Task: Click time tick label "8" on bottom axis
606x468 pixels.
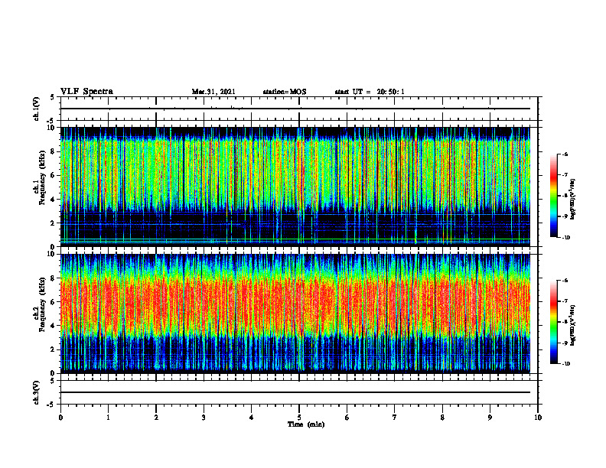Action: [442, 418]
